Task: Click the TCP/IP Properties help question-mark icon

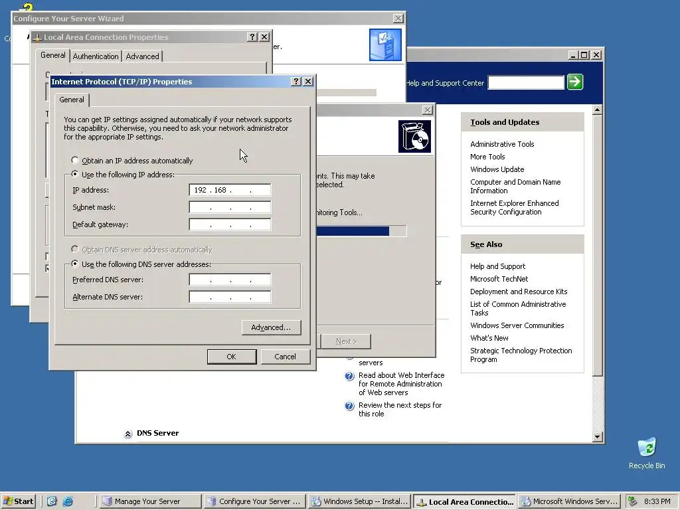Action: [x=296, y=82]
